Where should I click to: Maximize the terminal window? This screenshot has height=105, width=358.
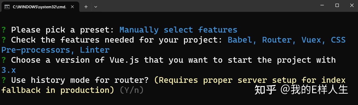337,5
